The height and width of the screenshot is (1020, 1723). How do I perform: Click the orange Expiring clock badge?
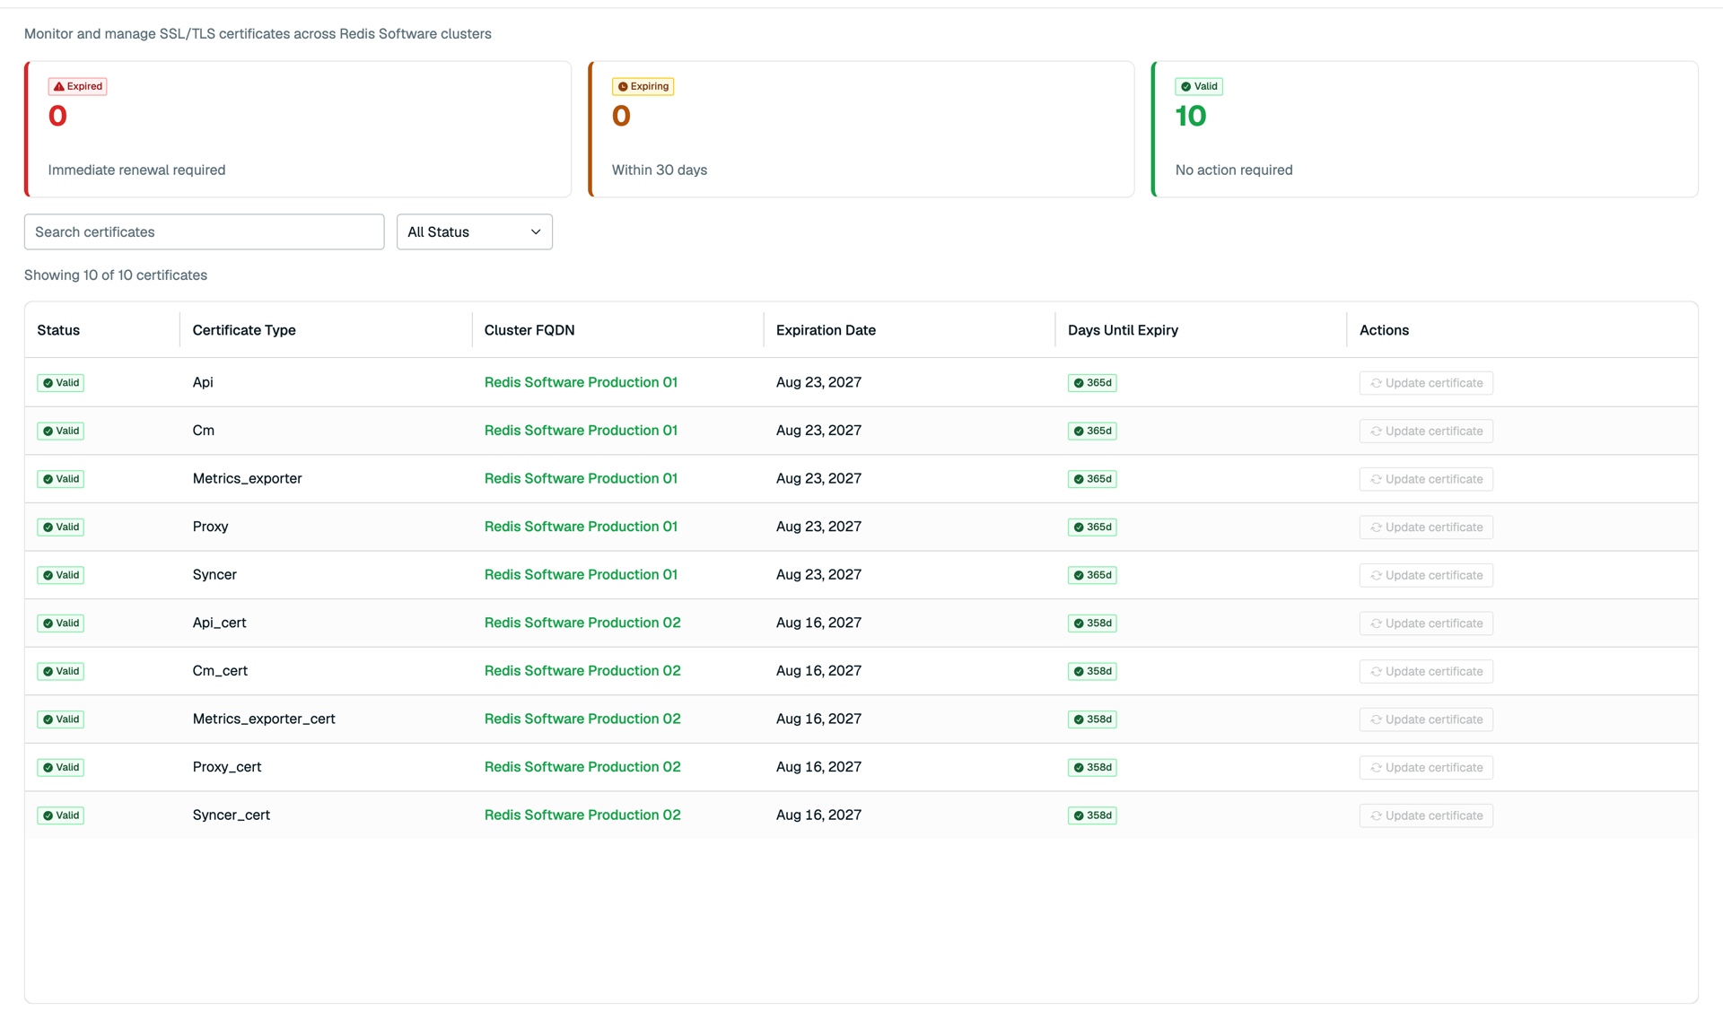point(643,86)
